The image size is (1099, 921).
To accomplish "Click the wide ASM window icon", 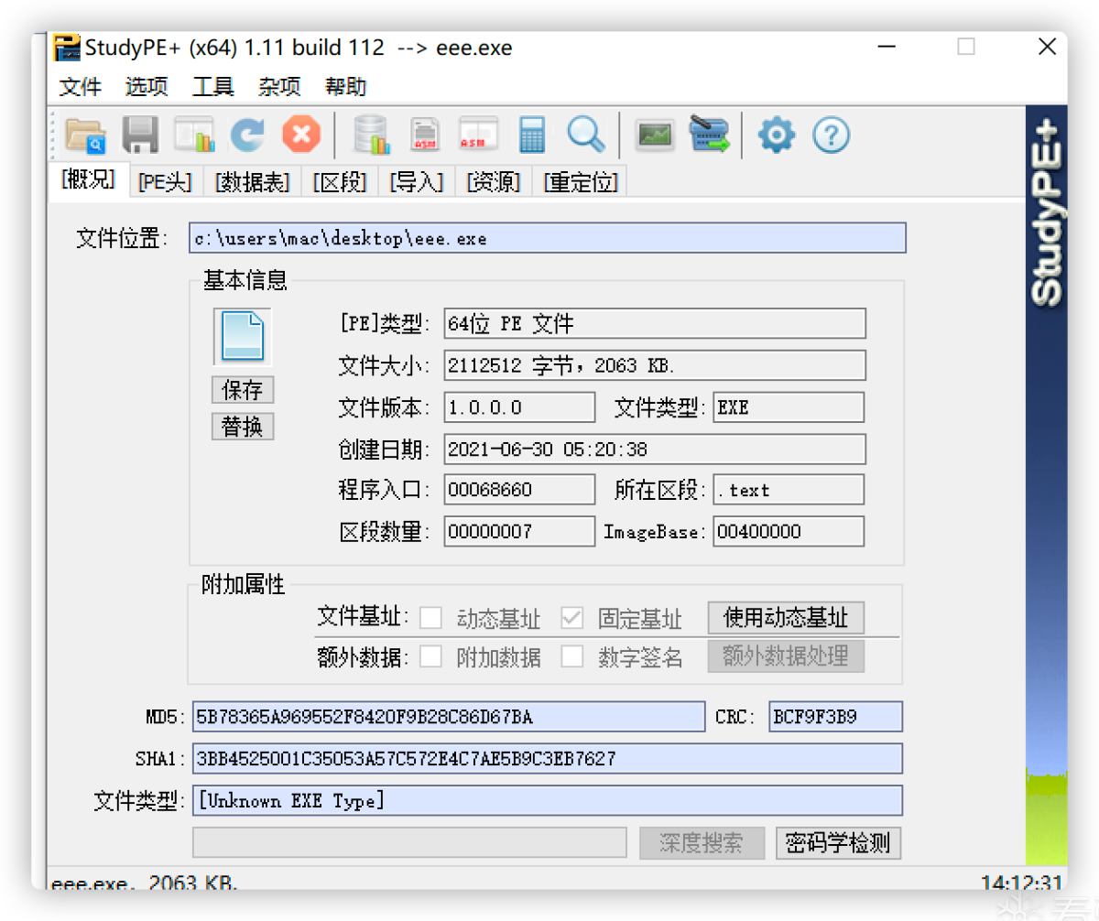I will pos(478,135).
